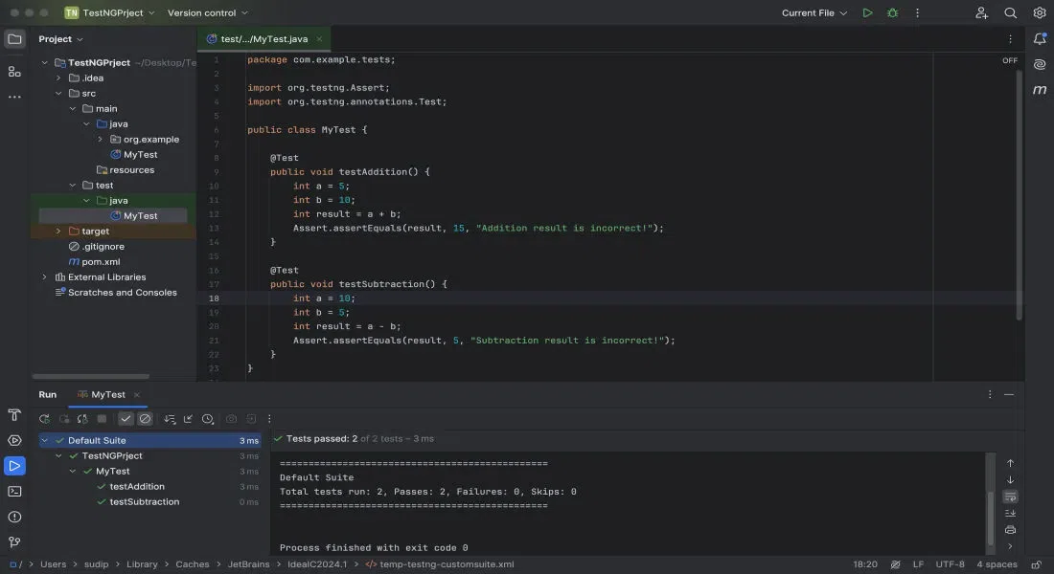This screenshot has width=1054, height=574.
Task: Collapse the src folder
Action: tap(58, 94)
